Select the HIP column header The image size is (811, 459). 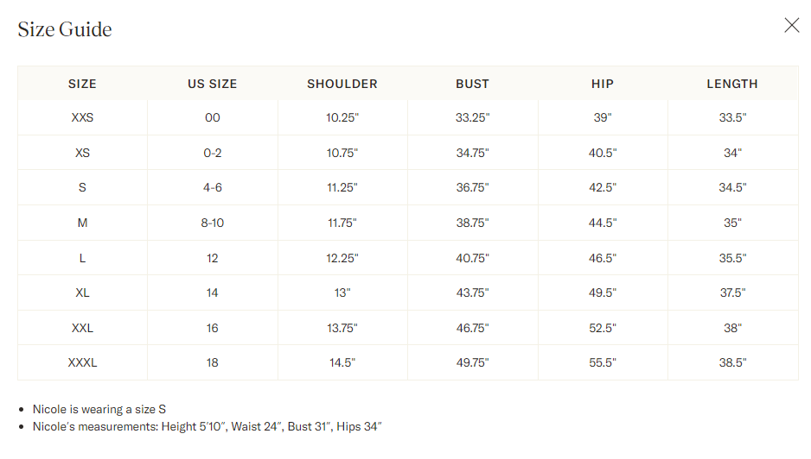pos(603,84)
